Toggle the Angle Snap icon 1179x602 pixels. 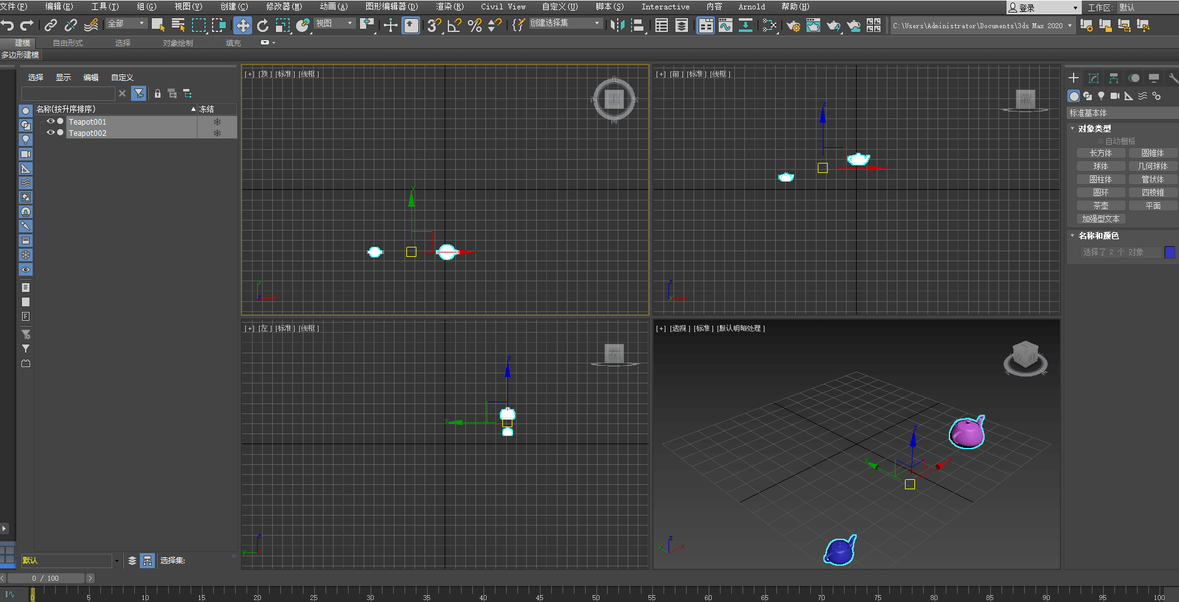(454, 26)
